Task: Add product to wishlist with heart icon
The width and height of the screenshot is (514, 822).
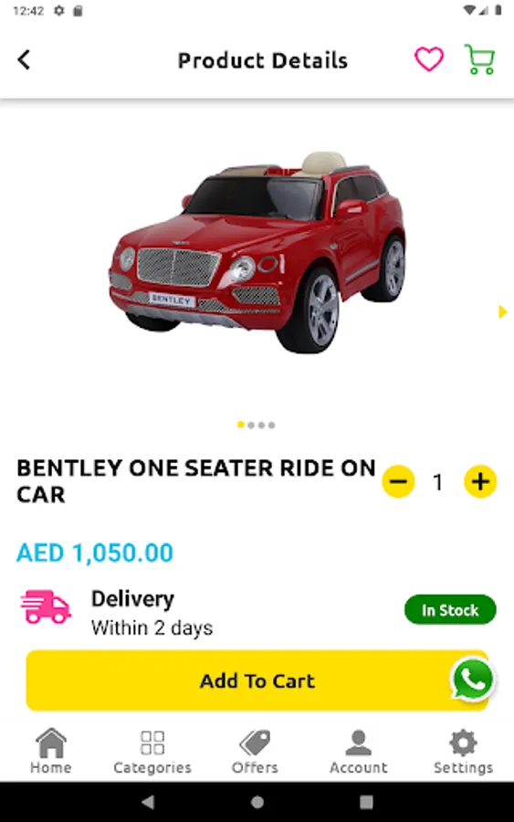Action: (429, 59)
